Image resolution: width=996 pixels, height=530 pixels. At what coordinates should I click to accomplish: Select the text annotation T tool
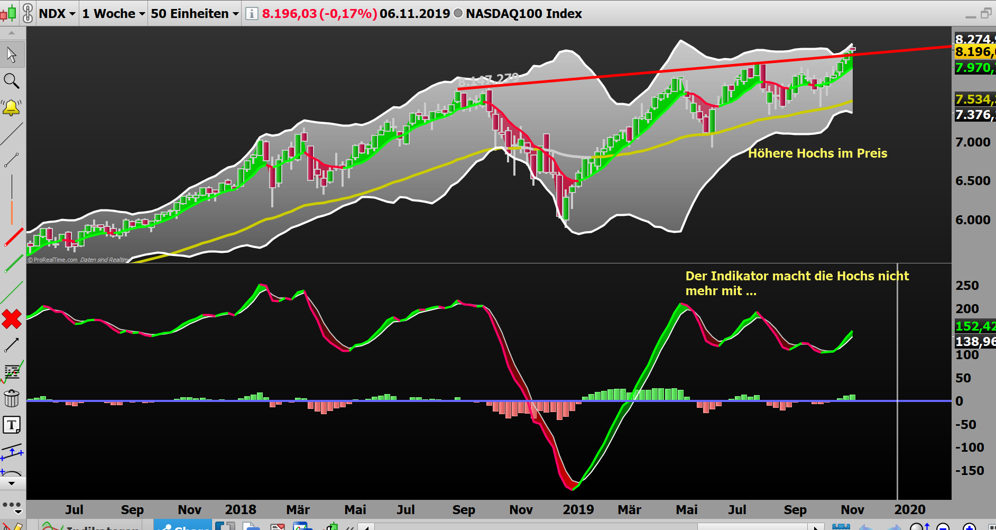click(12, 425)
